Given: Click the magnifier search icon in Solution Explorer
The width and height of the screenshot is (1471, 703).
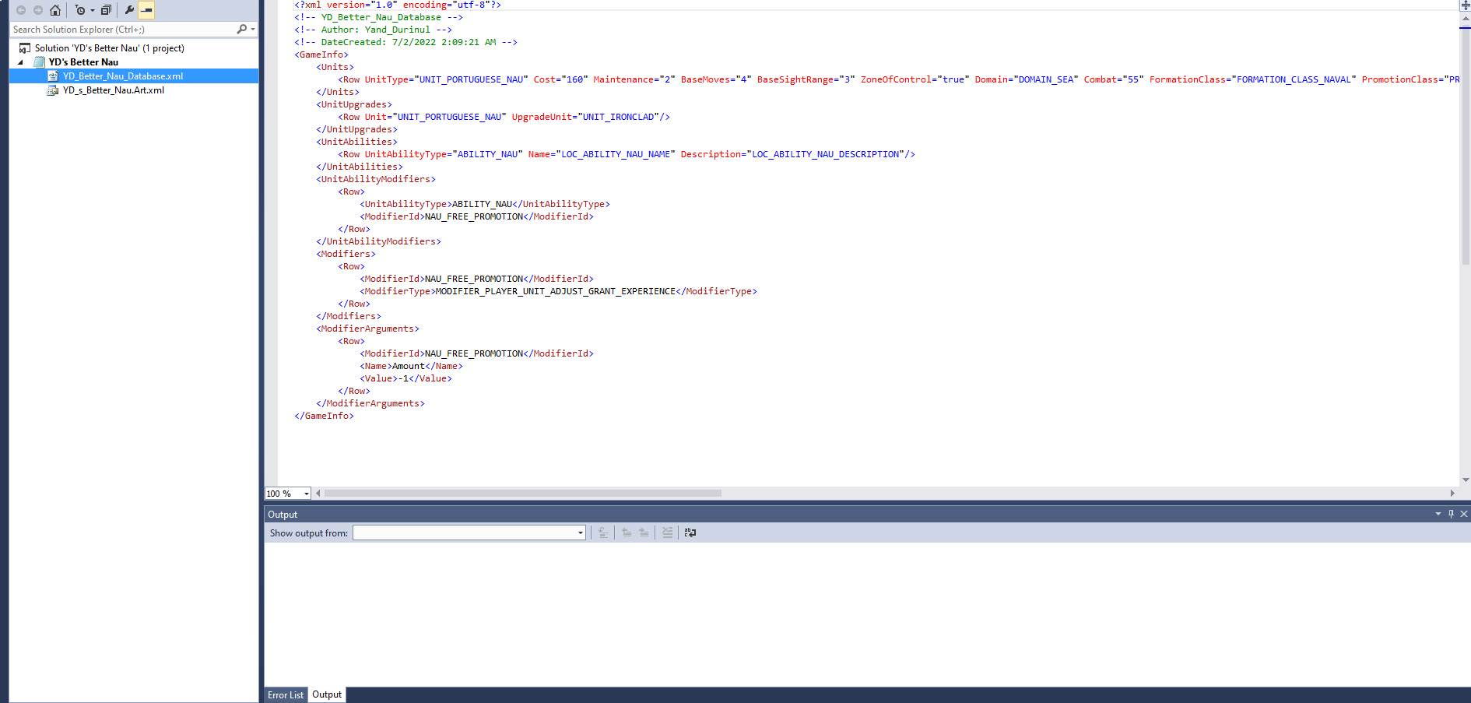Looking at the screenshot, I should pyautogui.click(x=242, y=30).
